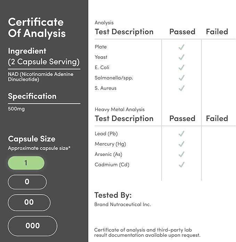
Task: Click the Lead (Pb) passed checkmark
Action: point(181,134)
